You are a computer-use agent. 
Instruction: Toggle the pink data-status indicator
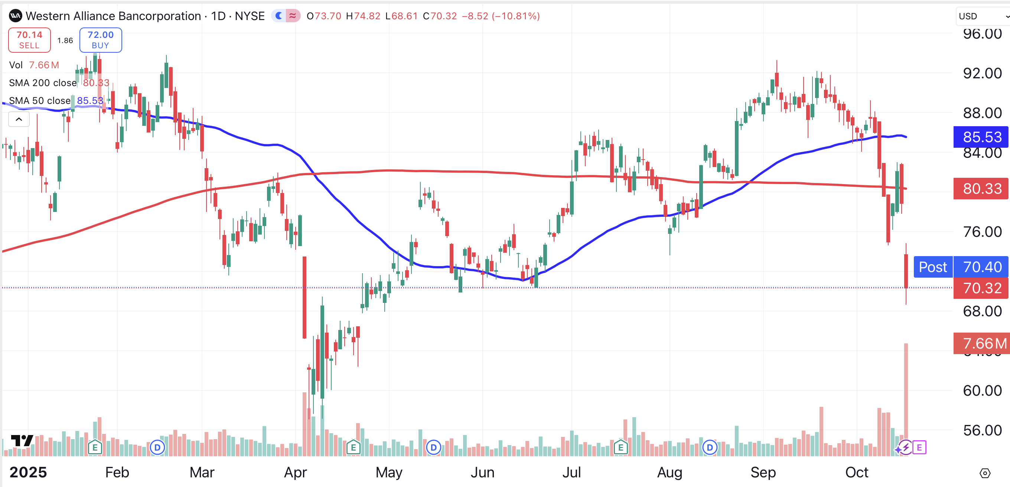pyautogui.click(x=293, y=16)
